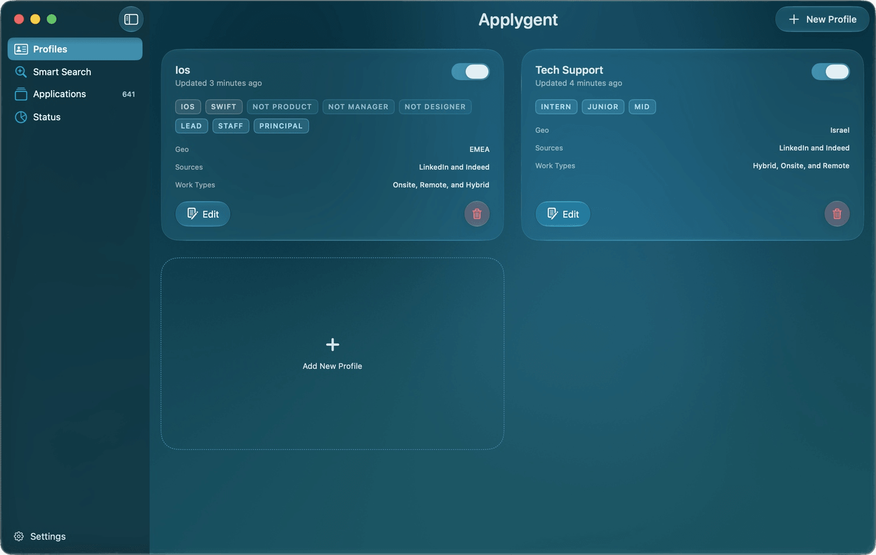Open the Status page
The height and width of the screenshot is (555, 876).
click(x=75, y=117)
